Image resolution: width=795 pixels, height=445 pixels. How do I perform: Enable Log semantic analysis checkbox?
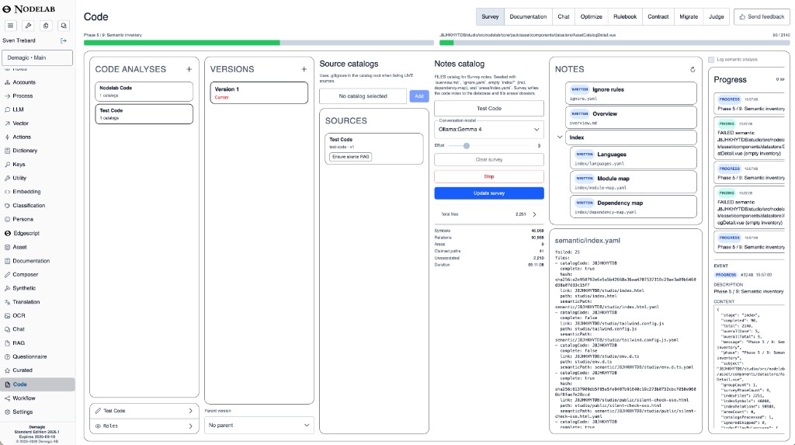pyautogui.click(x=711, y=59)
